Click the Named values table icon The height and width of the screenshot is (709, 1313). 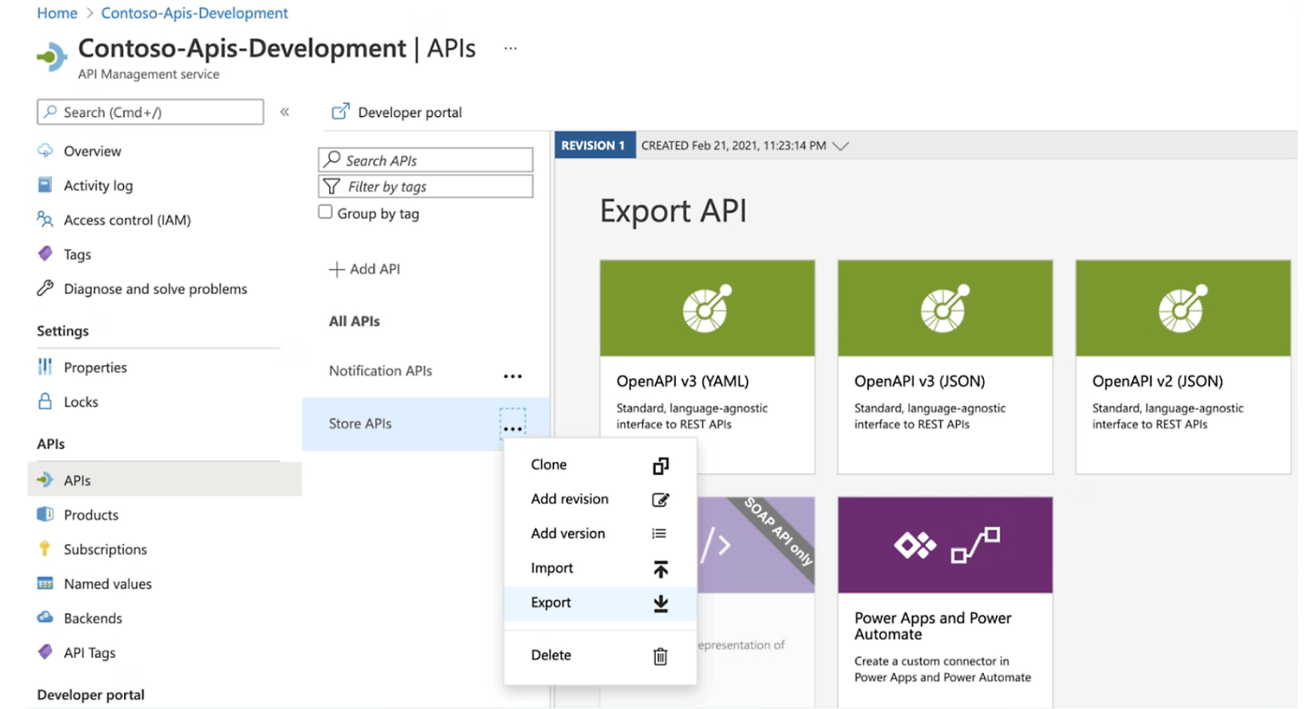coord(45,583)
